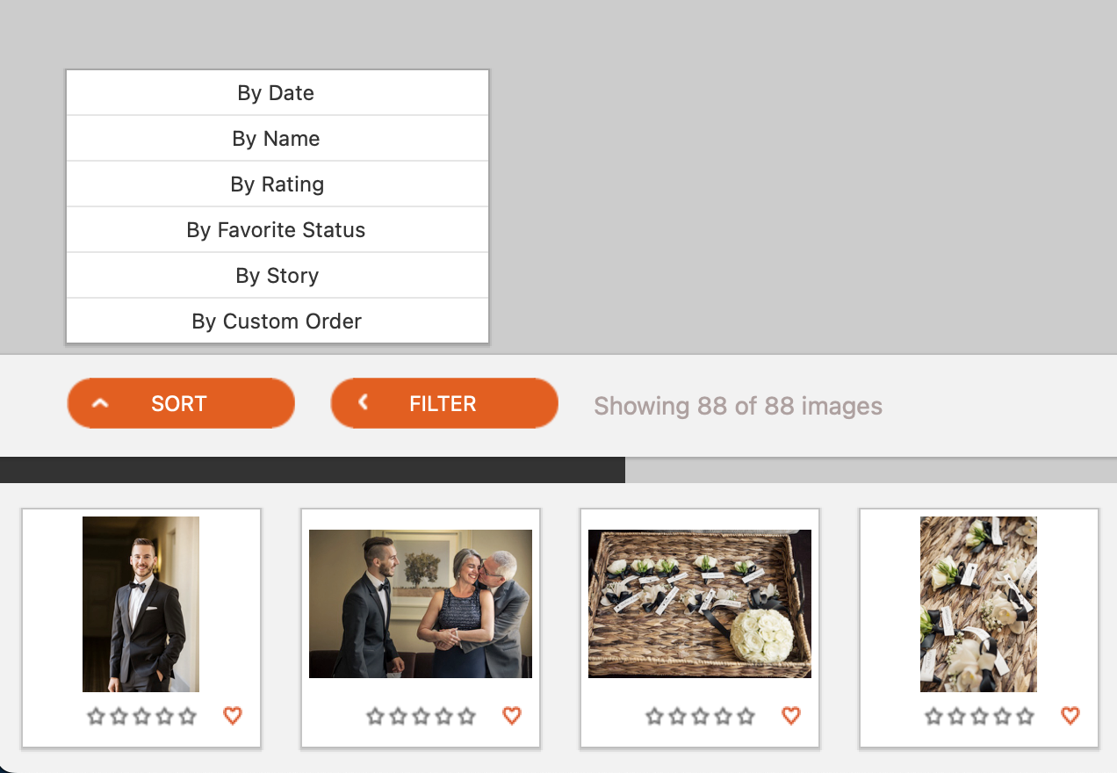Favorite the groom portrait with heart icon

point(233,716)
